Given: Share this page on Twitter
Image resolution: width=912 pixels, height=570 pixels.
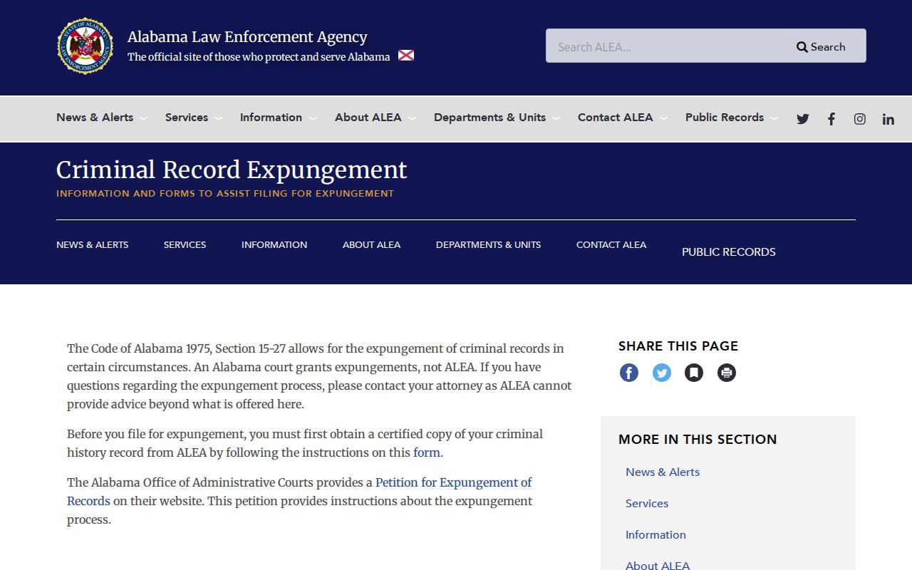Looking at the screenshot, I should (x=662, y=373).
